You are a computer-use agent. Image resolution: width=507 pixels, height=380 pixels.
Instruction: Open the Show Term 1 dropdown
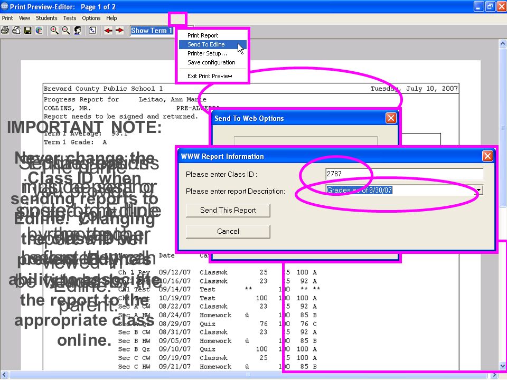pyautogui.click(x=152, y=31)
